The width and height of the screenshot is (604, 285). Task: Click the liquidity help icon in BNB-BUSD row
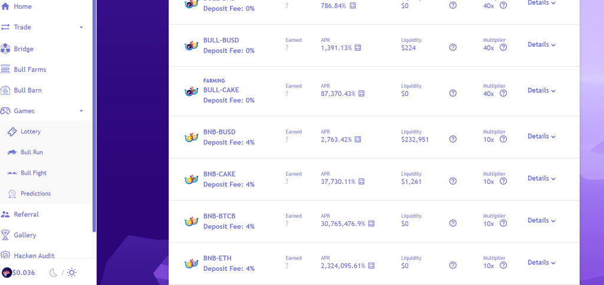tap(453, 139)
